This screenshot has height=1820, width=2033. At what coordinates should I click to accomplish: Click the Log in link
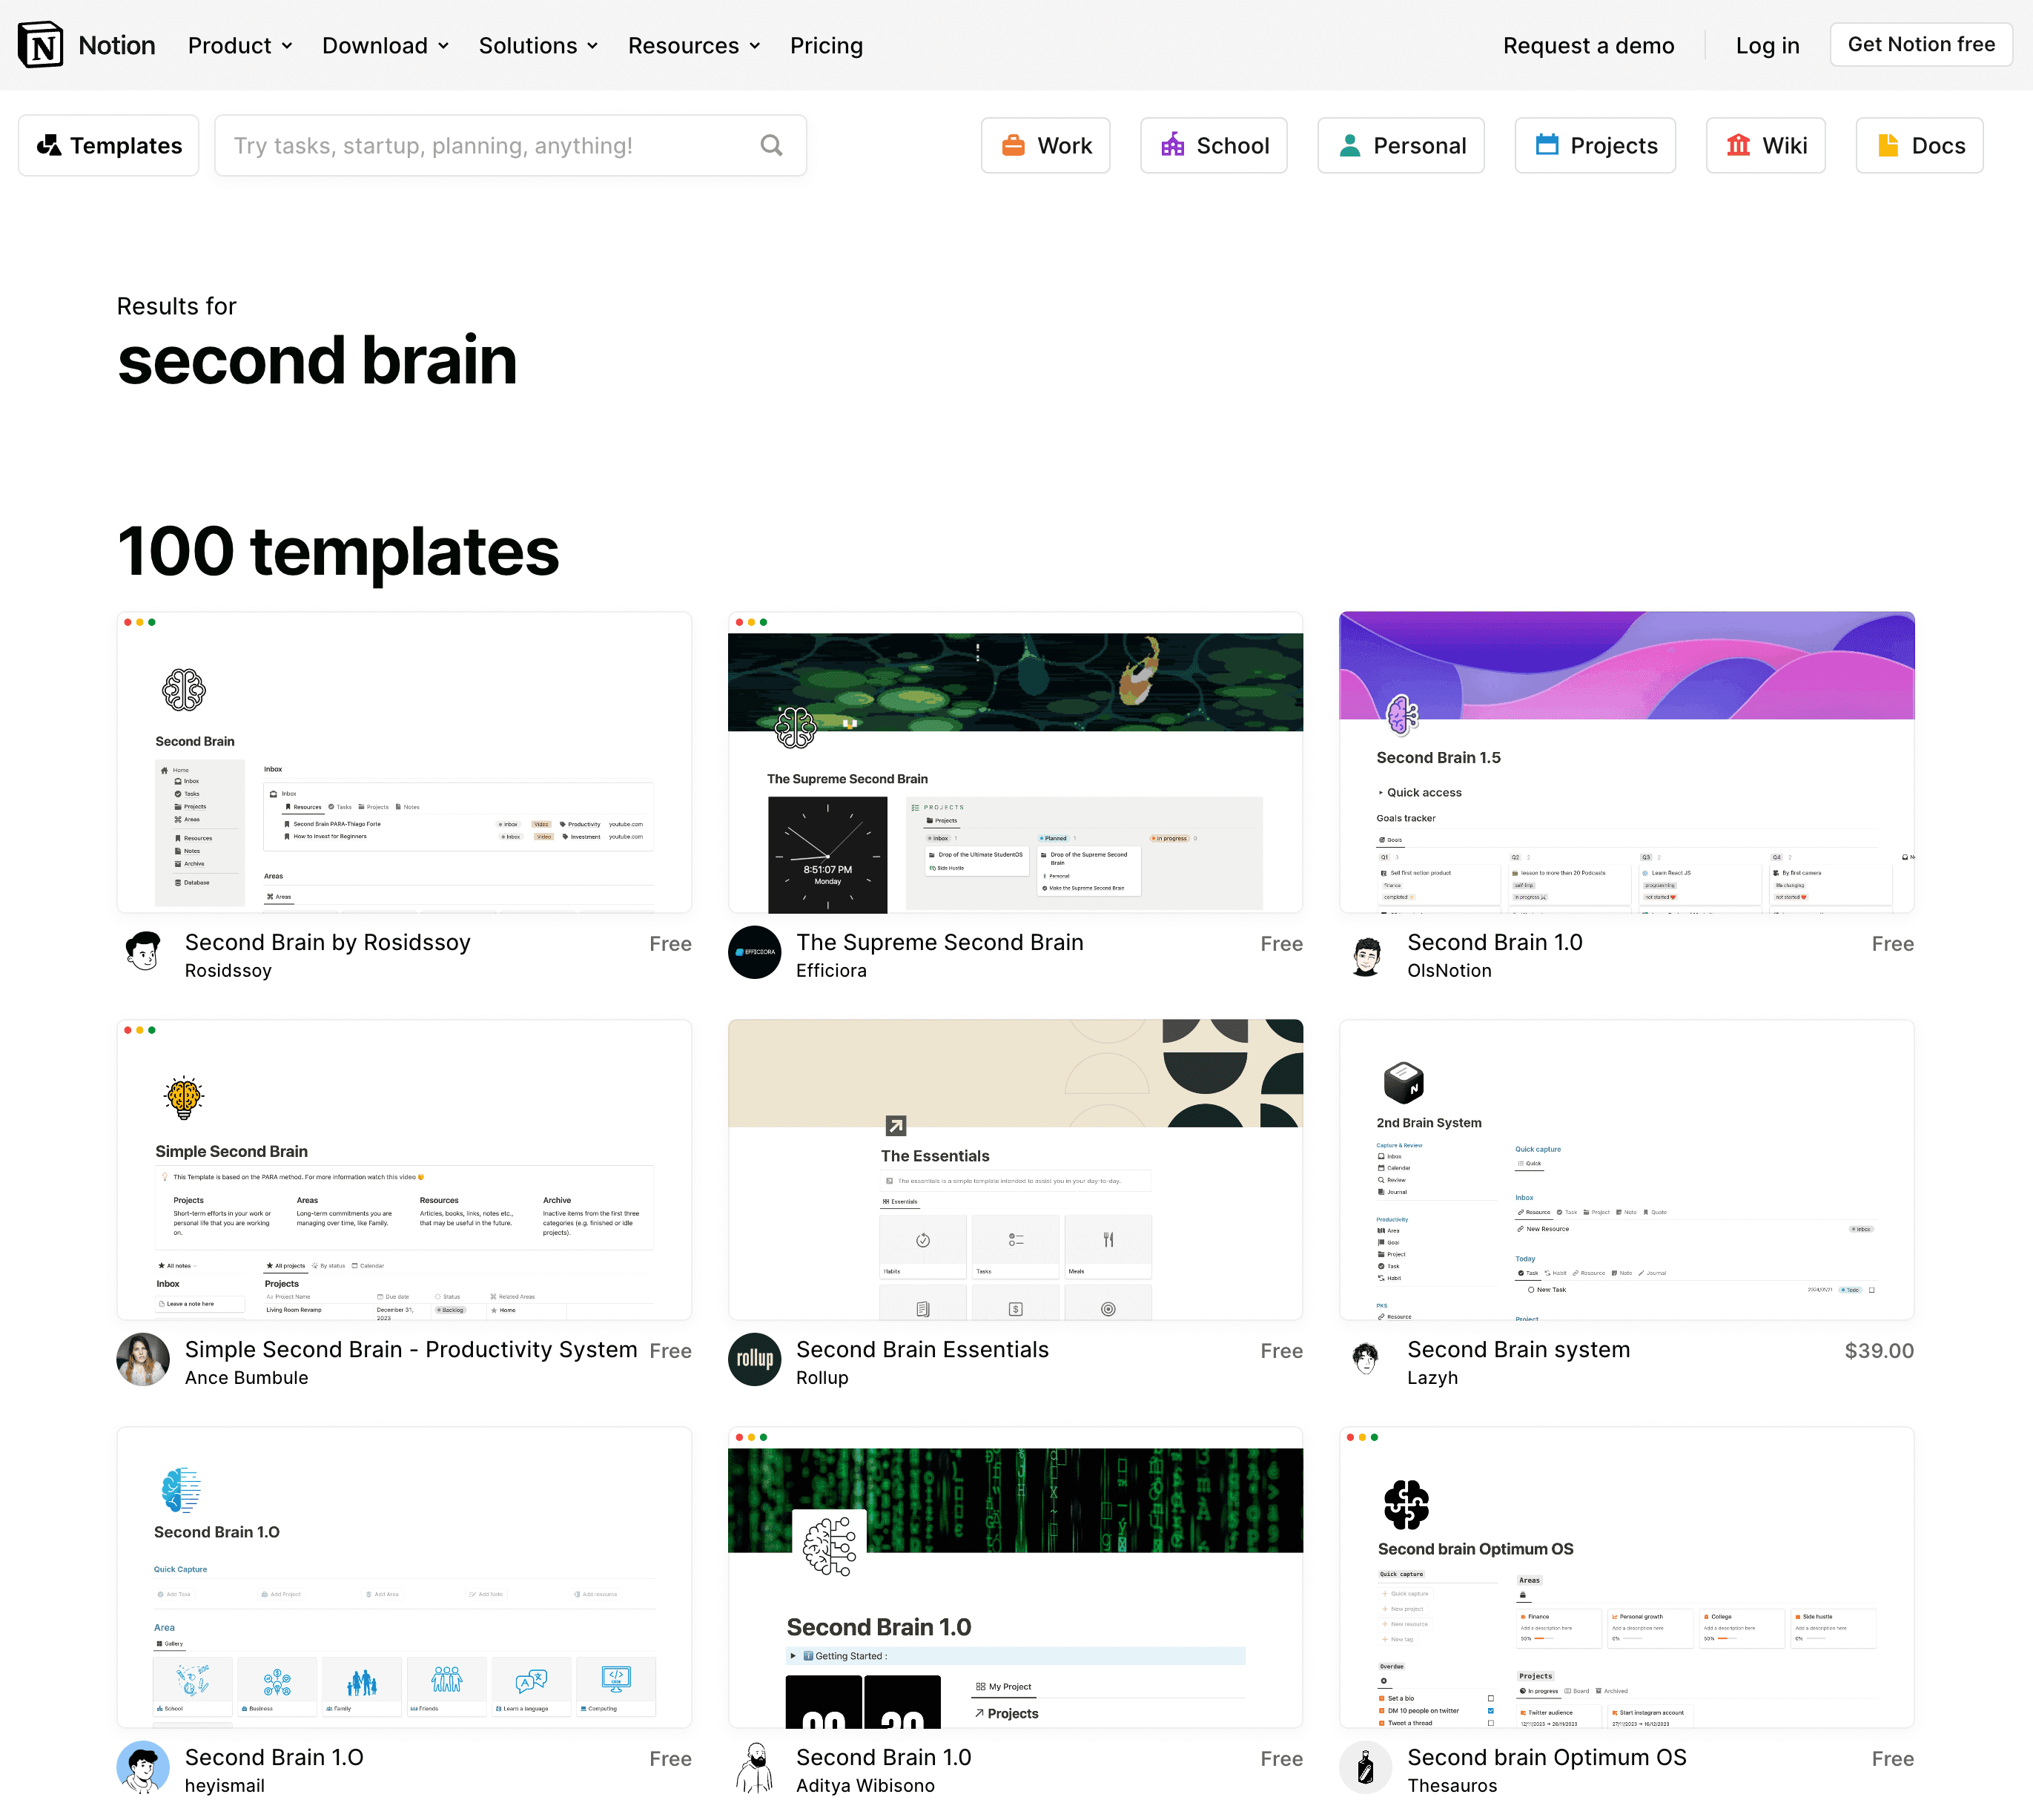coord(1766,46)
